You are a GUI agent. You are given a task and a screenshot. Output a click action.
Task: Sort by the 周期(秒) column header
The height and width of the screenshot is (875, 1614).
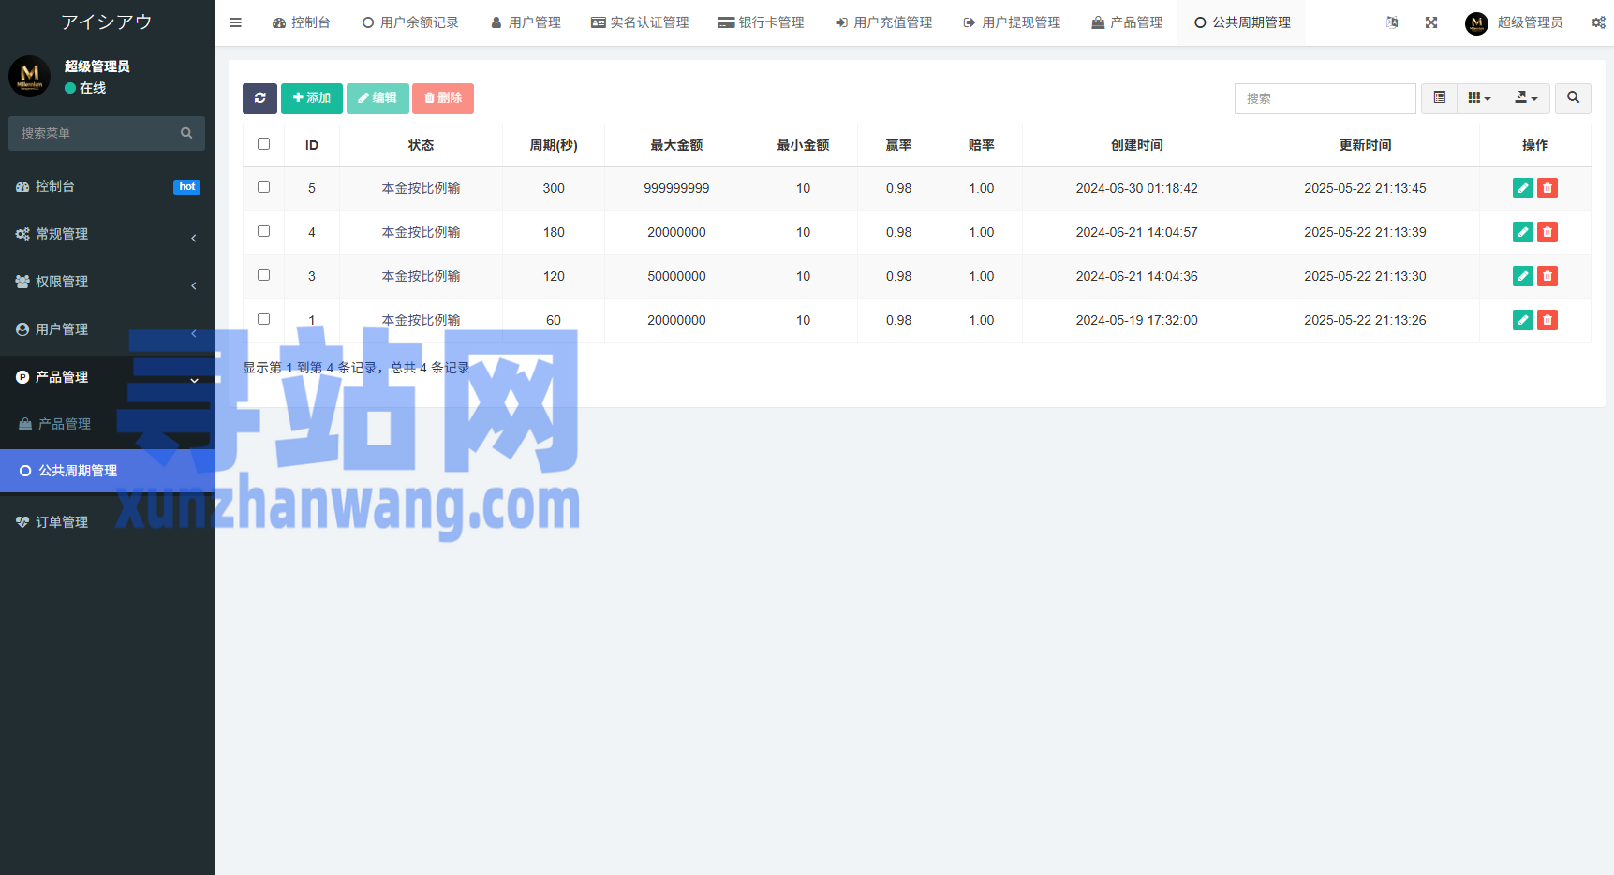click(554, 145)
